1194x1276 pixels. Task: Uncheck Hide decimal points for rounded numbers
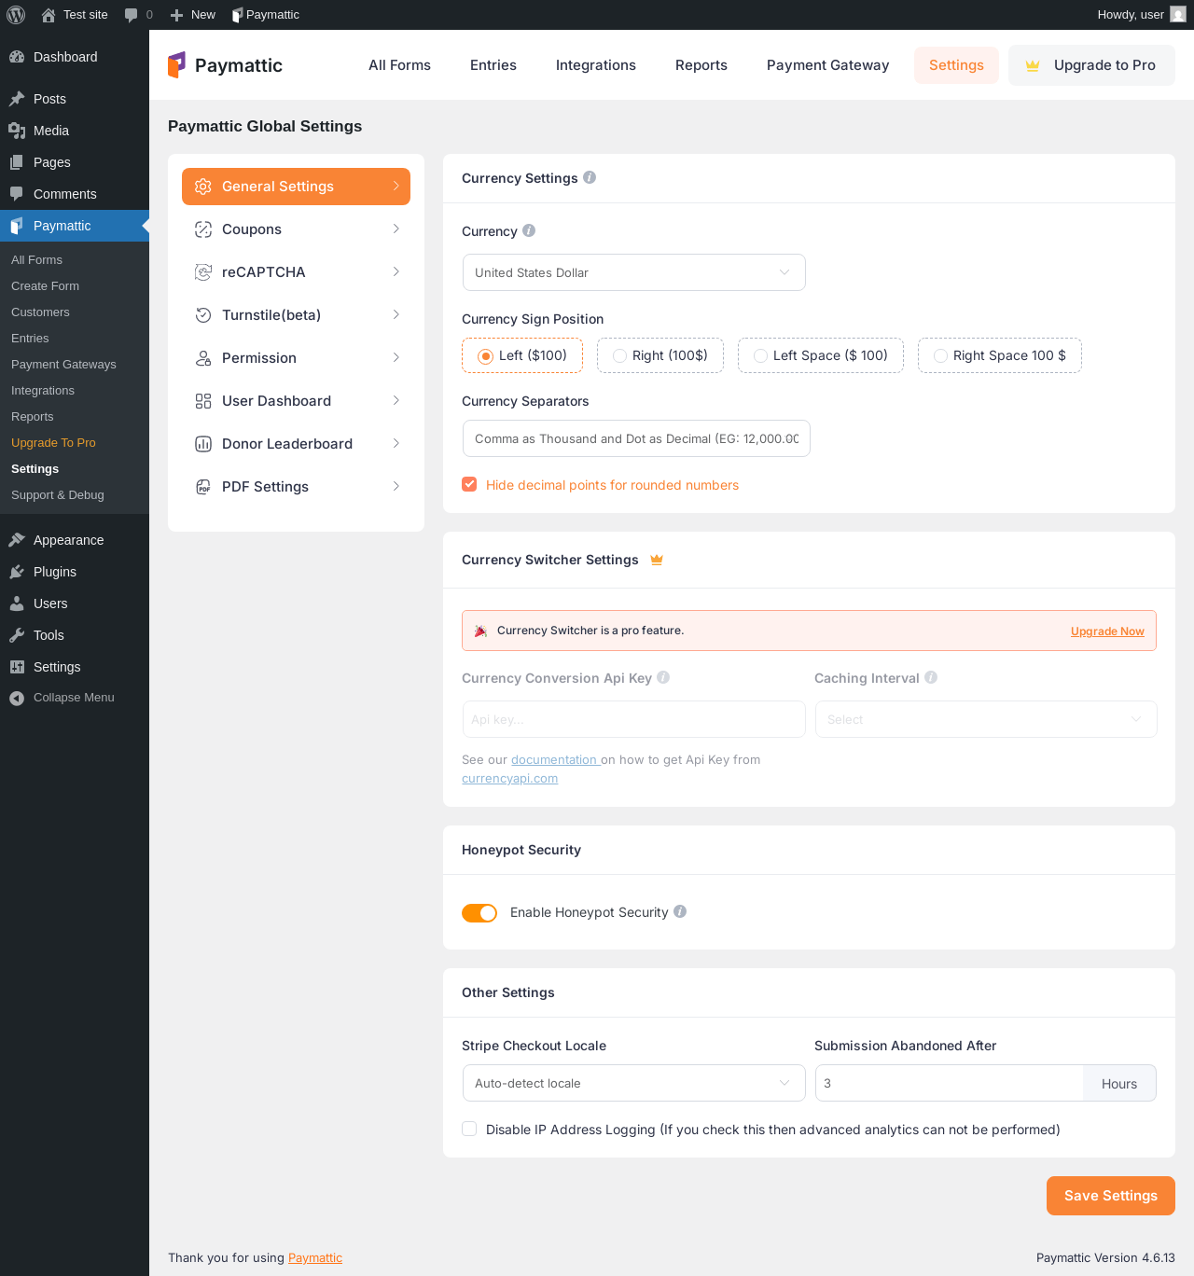click(469, 484)
